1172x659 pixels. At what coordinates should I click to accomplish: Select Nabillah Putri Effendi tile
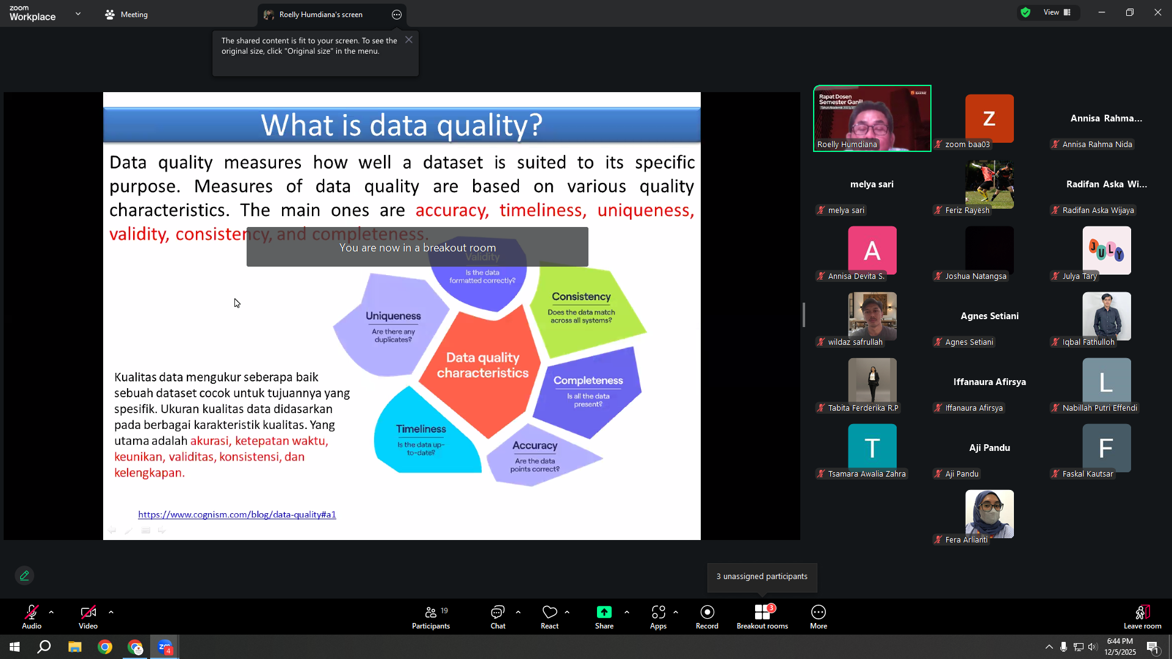pos(1106,382)
